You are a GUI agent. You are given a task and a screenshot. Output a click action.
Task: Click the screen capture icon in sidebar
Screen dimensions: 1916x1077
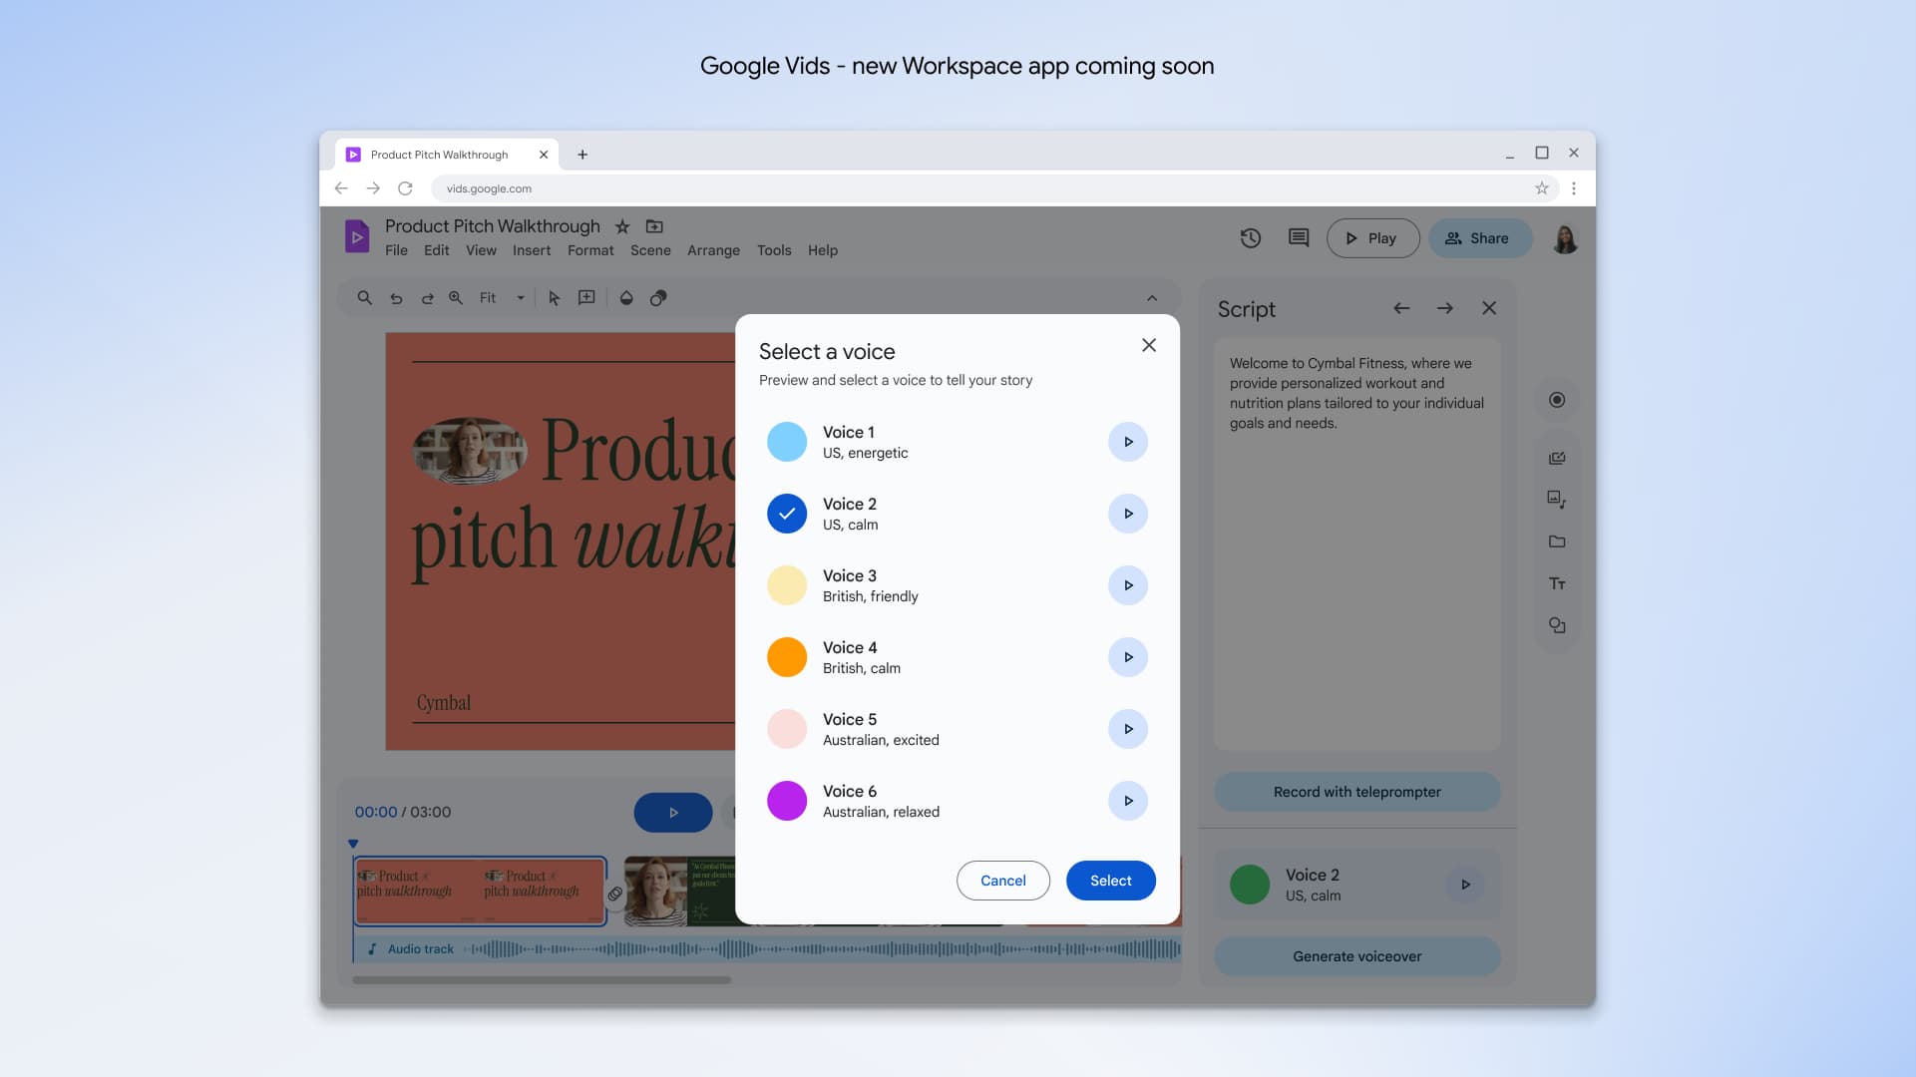coord(1557,458)
